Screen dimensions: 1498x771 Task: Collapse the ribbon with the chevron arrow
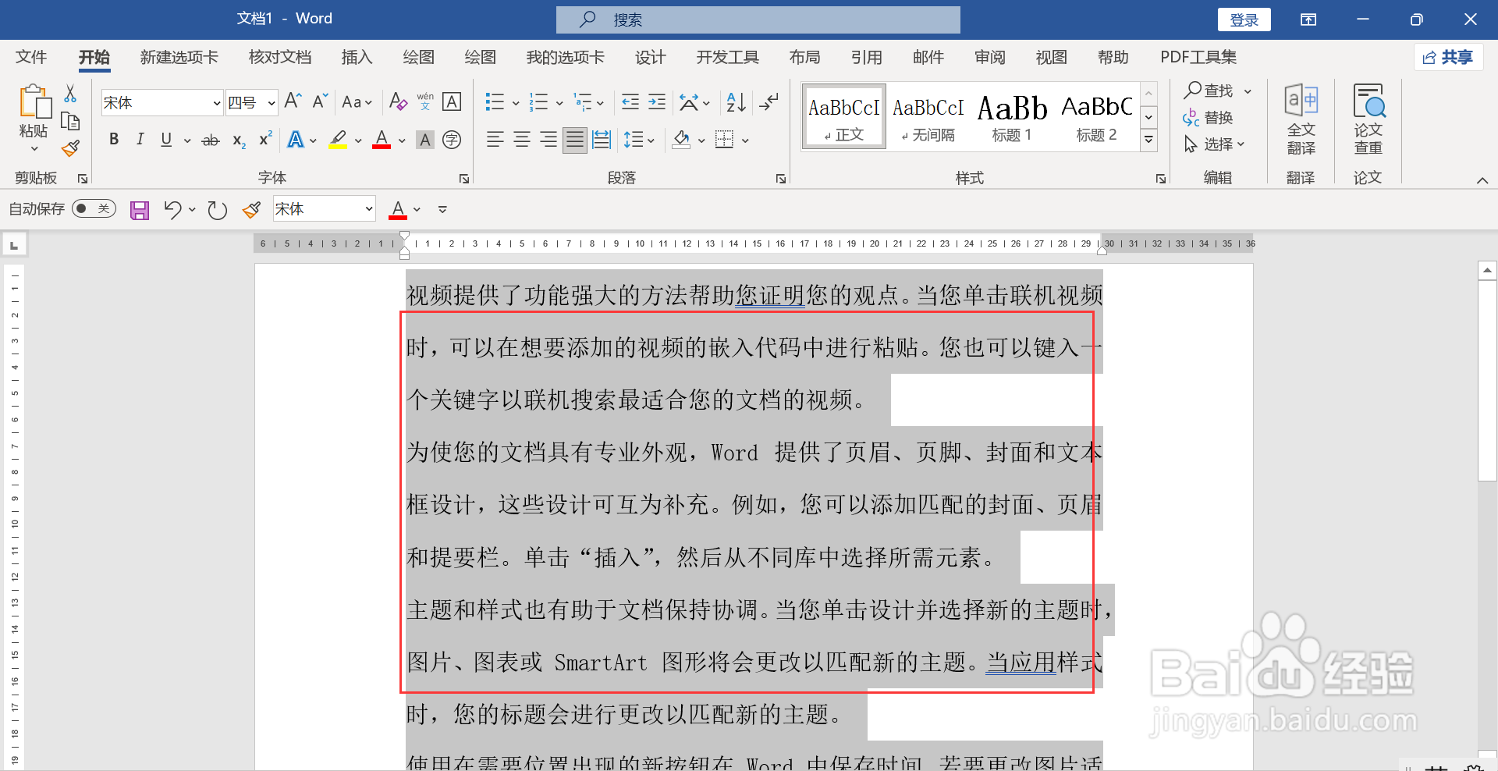click(x=1482, y=180)
